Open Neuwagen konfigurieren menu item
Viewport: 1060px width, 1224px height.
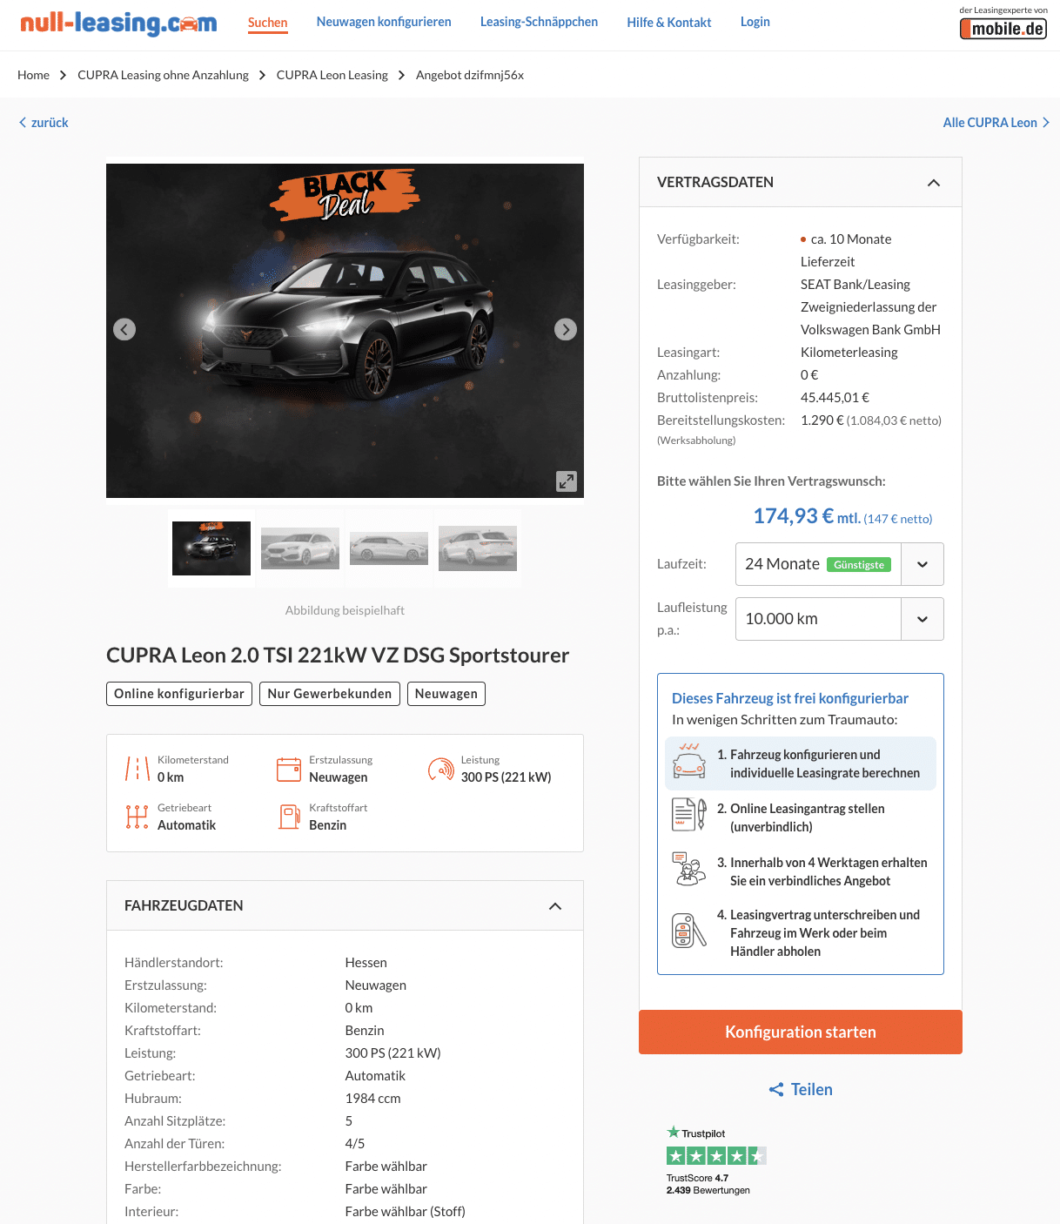pos(384,22)
